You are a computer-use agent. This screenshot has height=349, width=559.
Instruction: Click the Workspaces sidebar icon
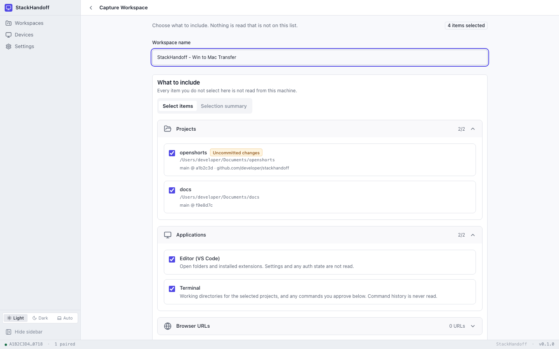tap(9, 23)
